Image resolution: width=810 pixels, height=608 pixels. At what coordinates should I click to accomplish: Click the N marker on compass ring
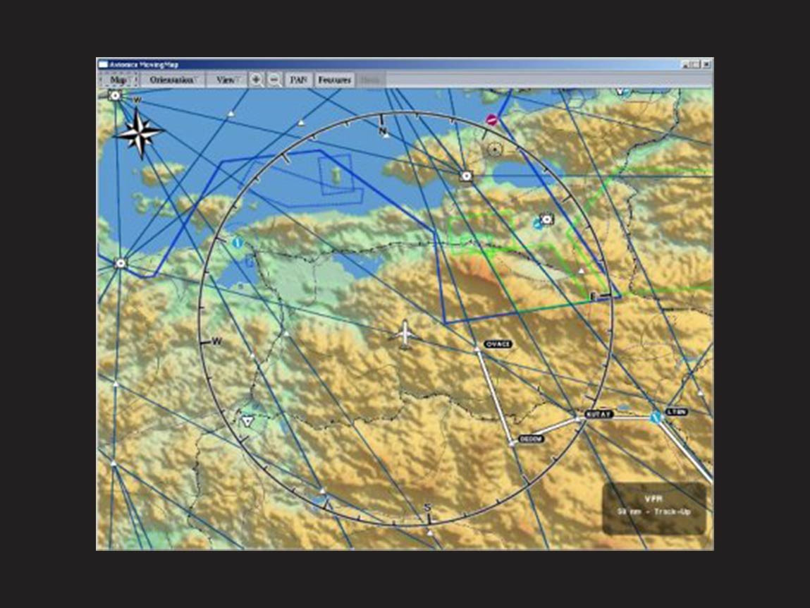pos(383,131)
